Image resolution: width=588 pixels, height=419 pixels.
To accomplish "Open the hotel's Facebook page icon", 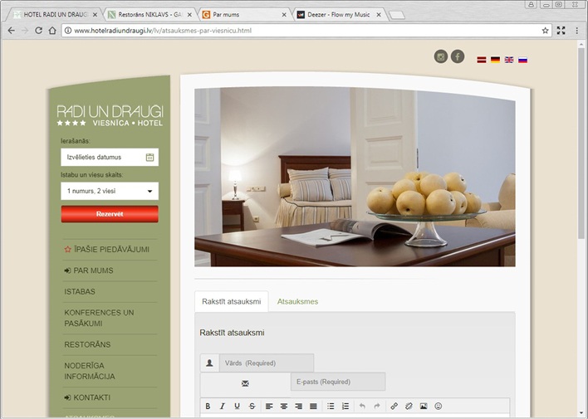I will pos(458,57).
